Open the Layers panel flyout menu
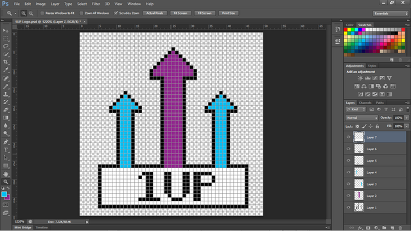 407,103
